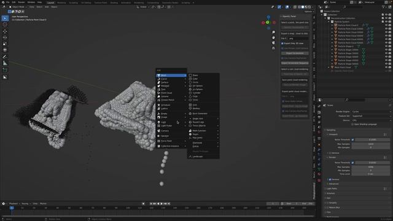Viewport: 393px width, 221px height.
Task: Open Object Mode dropdown
Action: pyautogui.click(x=18, y=7)
